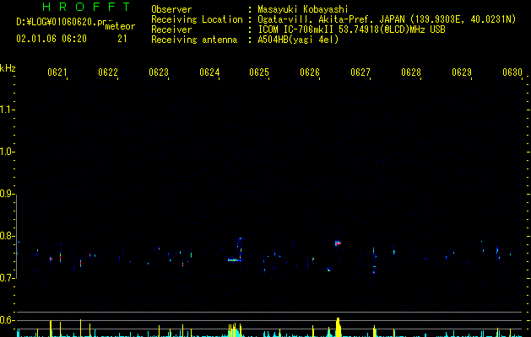Image resolution: width=531 pixels, height=337 pixels.
Task: Click the Receiving Location label
Action: pyautogui.click(x=197, y=19)
